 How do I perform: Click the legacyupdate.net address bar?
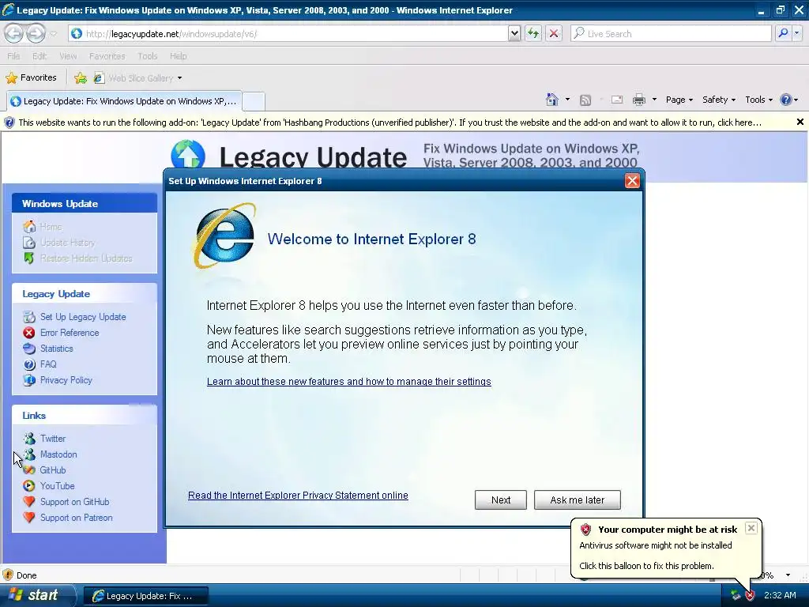(289, 33)
